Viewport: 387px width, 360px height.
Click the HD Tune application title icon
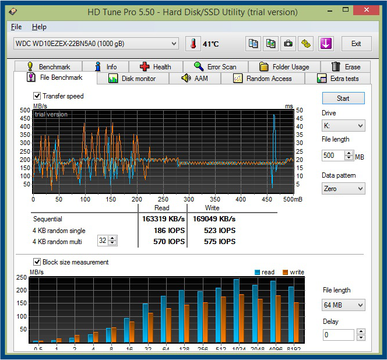coord(13,12)
